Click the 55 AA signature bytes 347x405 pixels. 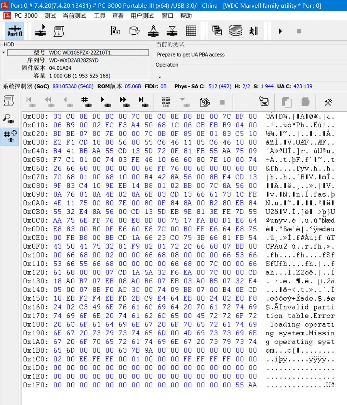(x=246, y=385)
